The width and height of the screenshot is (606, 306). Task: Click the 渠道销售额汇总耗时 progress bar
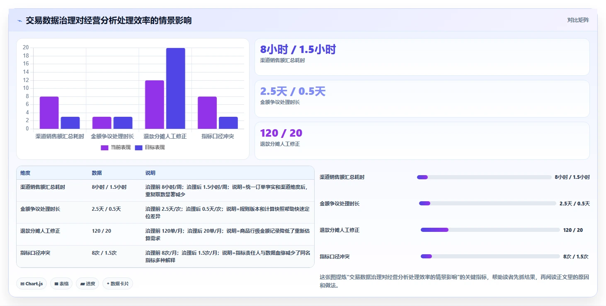[x=484, y=177]
